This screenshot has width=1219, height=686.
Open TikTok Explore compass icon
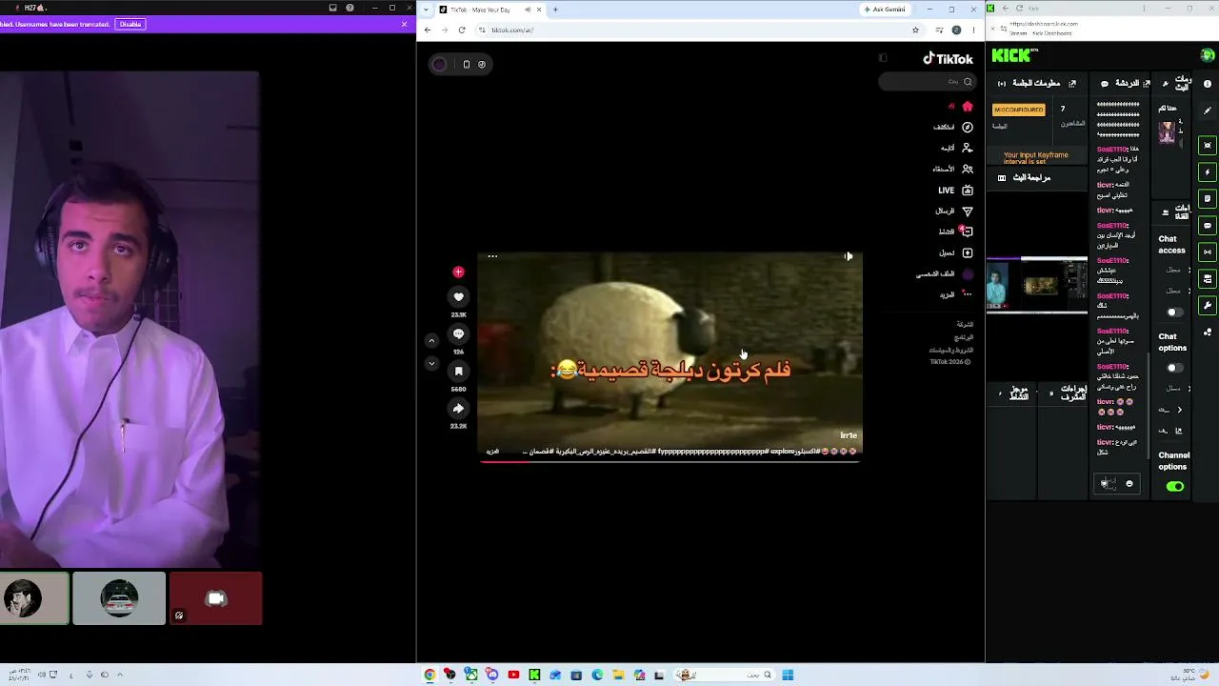(968, 127)
